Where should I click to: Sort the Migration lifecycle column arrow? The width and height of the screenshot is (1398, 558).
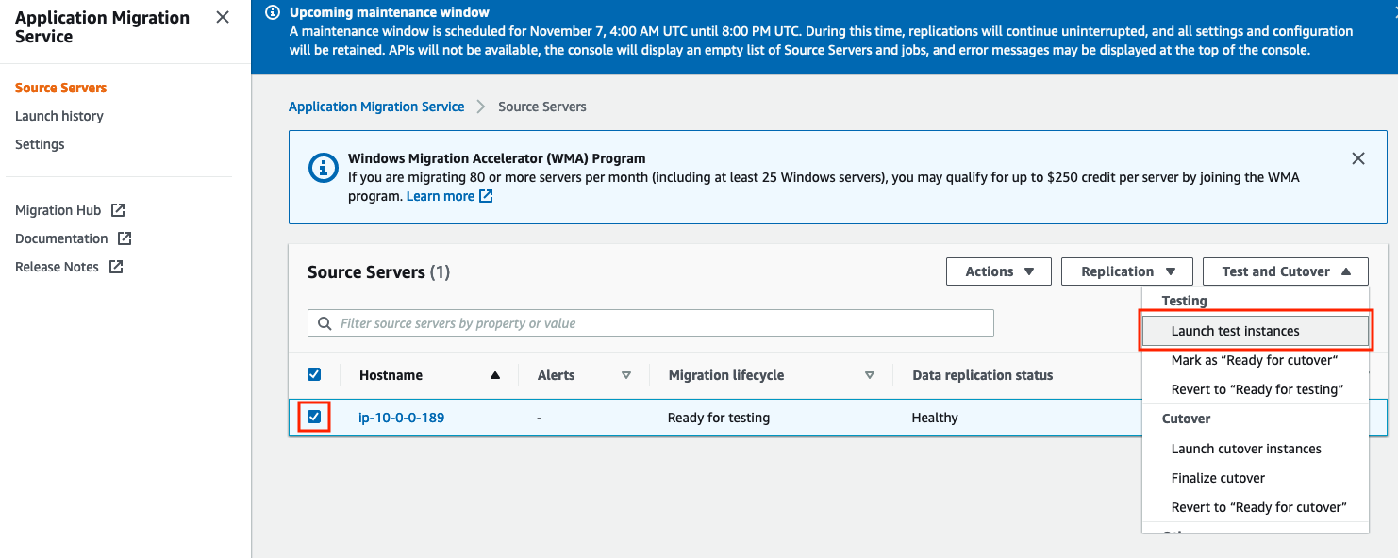(870, 375)
